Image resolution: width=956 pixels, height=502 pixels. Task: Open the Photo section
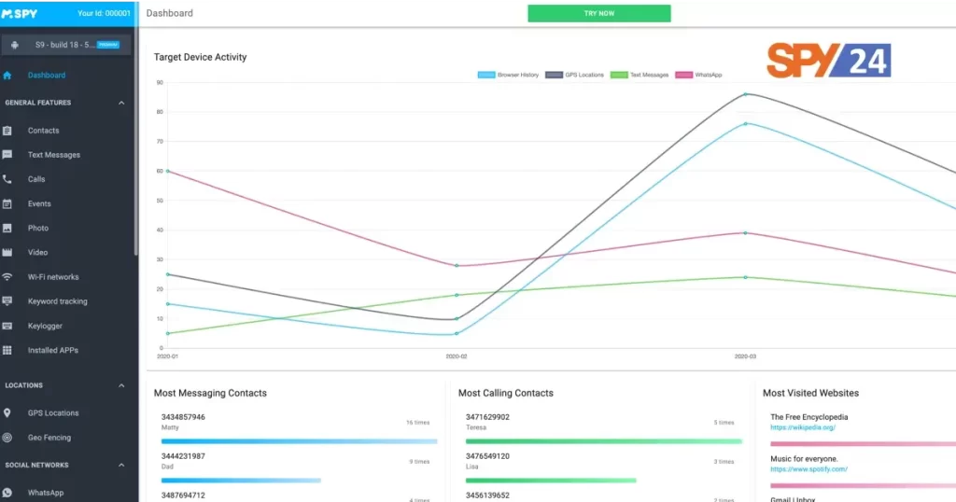[x=37, y=229]
